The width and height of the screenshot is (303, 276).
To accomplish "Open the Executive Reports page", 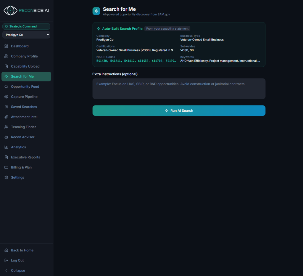I will click(x=26, y=157).
